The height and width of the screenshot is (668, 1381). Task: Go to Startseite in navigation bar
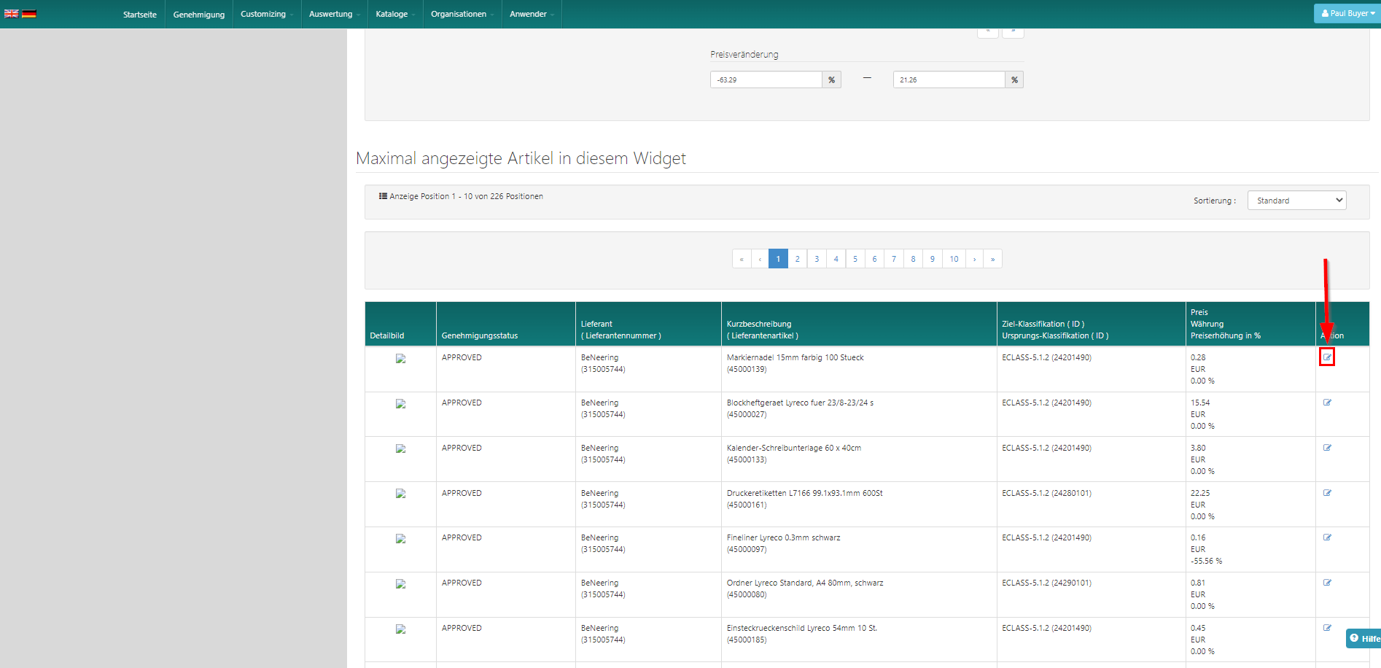139,15
